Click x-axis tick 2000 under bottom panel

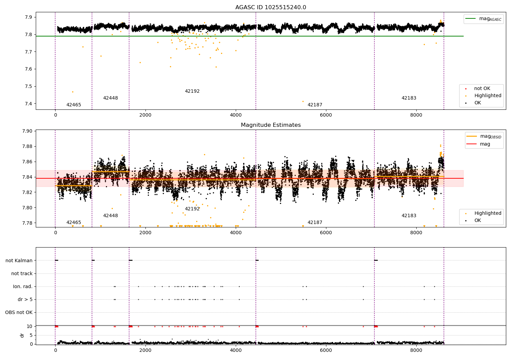coord(145,350)
